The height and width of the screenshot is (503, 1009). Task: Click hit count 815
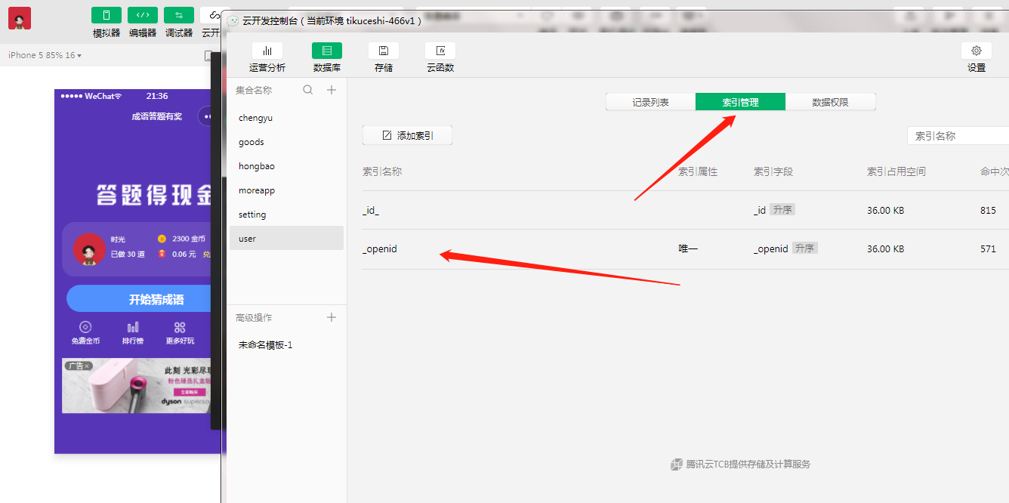(x=988, y=211)
